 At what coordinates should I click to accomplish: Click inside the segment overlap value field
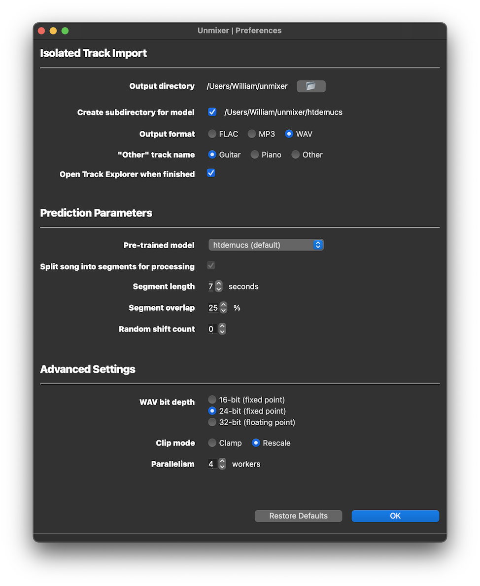214,307
